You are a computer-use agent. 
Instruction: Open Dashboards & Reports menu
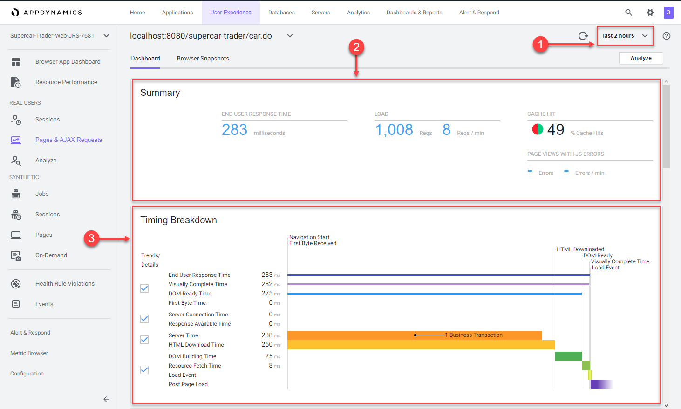click(415, 13)
